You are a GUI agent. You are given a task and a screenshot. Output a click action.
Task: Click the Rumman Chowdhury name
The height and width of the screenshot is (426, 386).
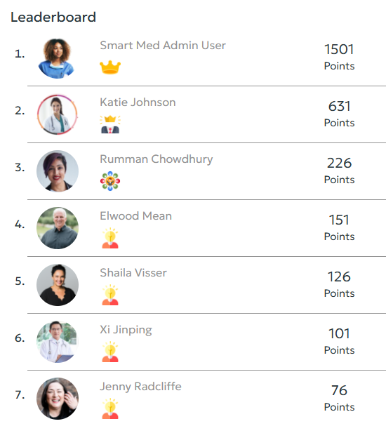point(157,159)
